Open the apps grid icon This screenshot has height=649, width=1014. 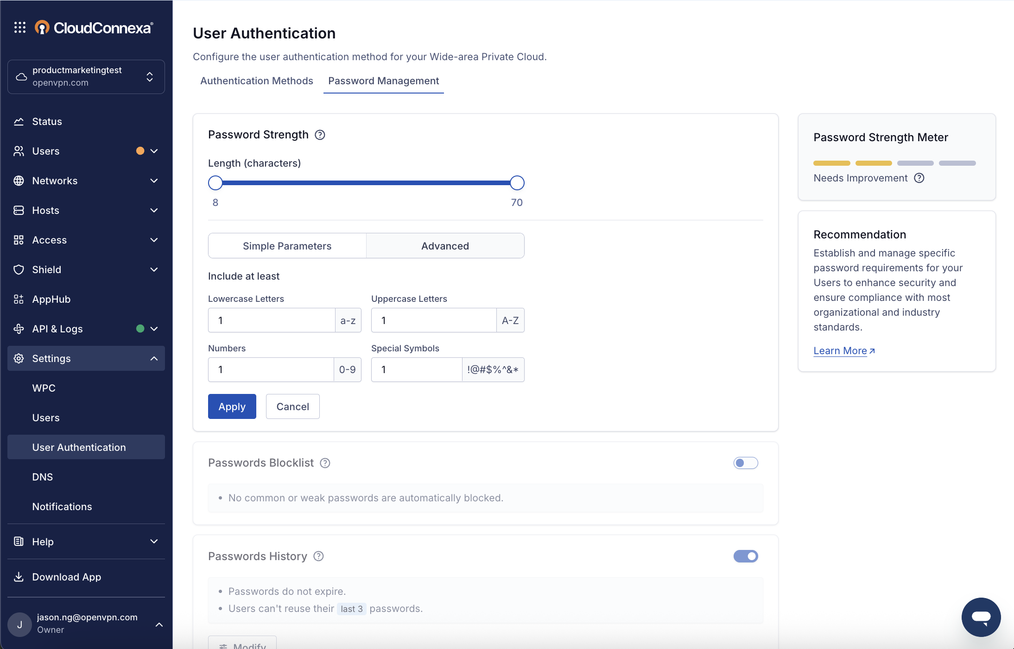(20, 28)
